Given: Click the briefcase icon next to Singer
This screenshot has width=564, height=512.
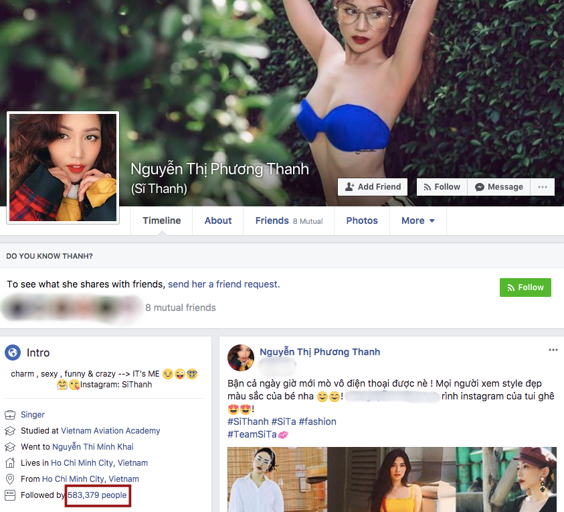Looking at the screenshot, I should [x=10, y=415].
